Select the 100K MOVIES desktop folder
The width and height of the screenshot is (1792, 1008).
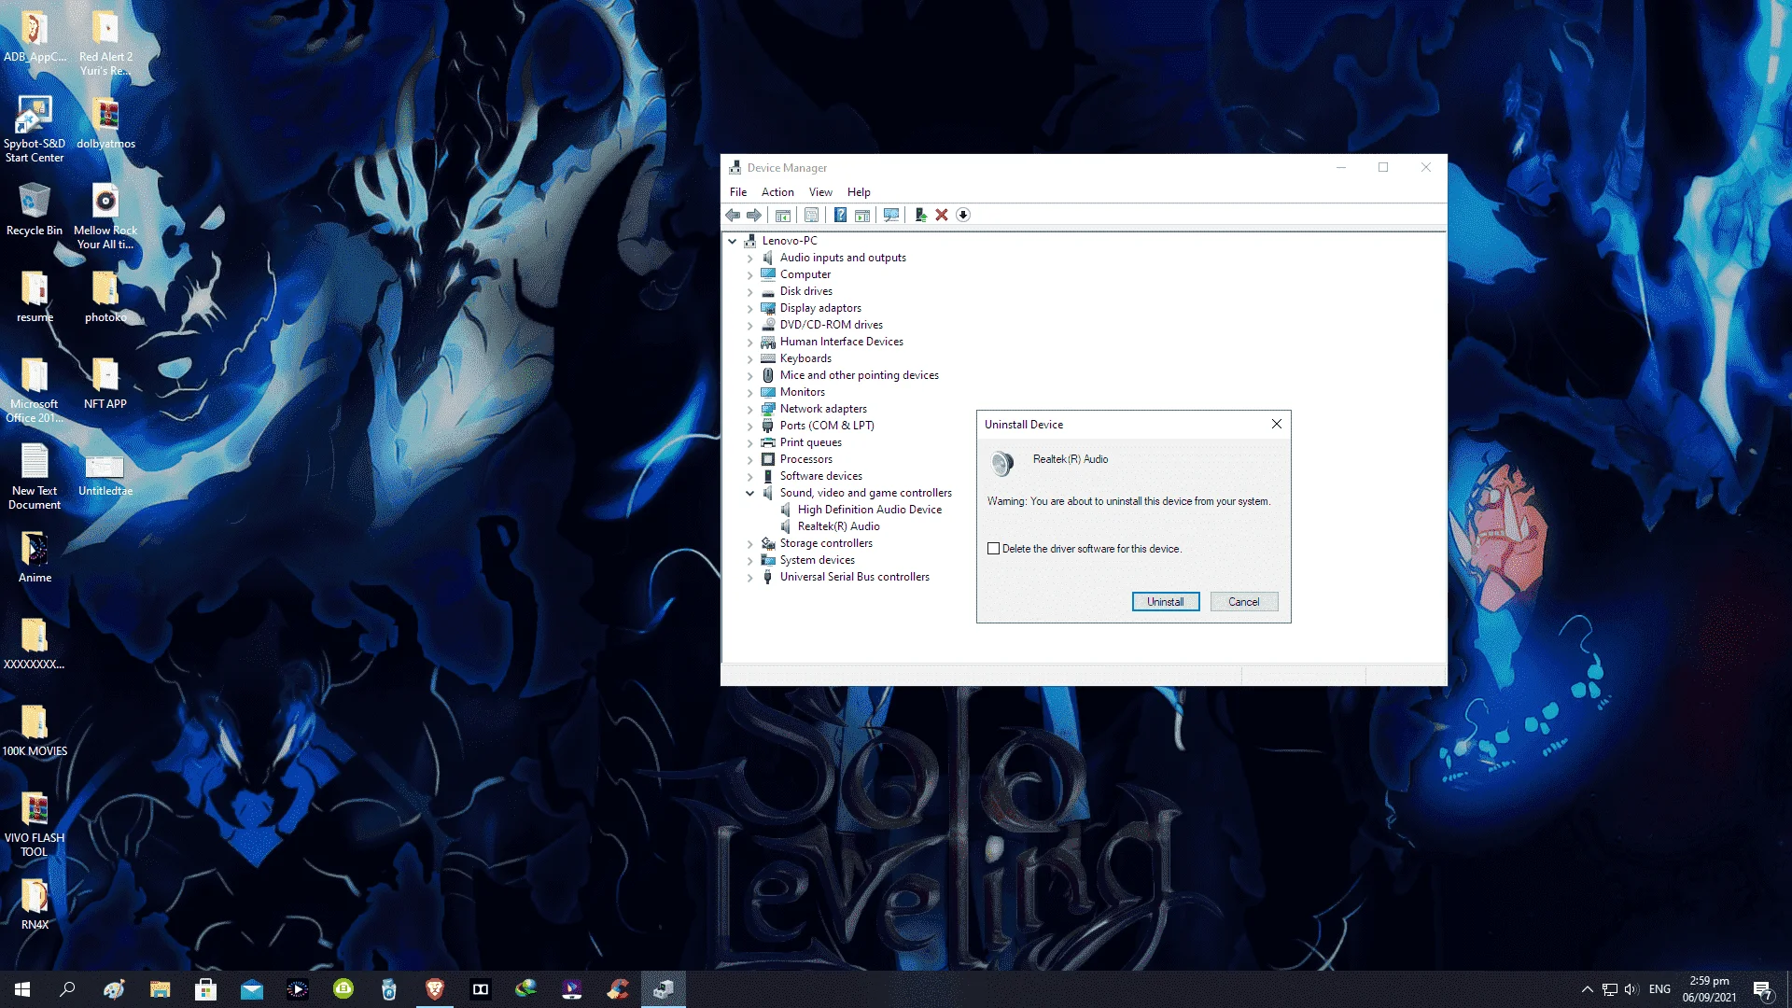[35, 731]
